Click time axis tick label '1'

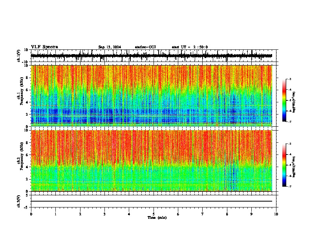click(x=55, y=214)
